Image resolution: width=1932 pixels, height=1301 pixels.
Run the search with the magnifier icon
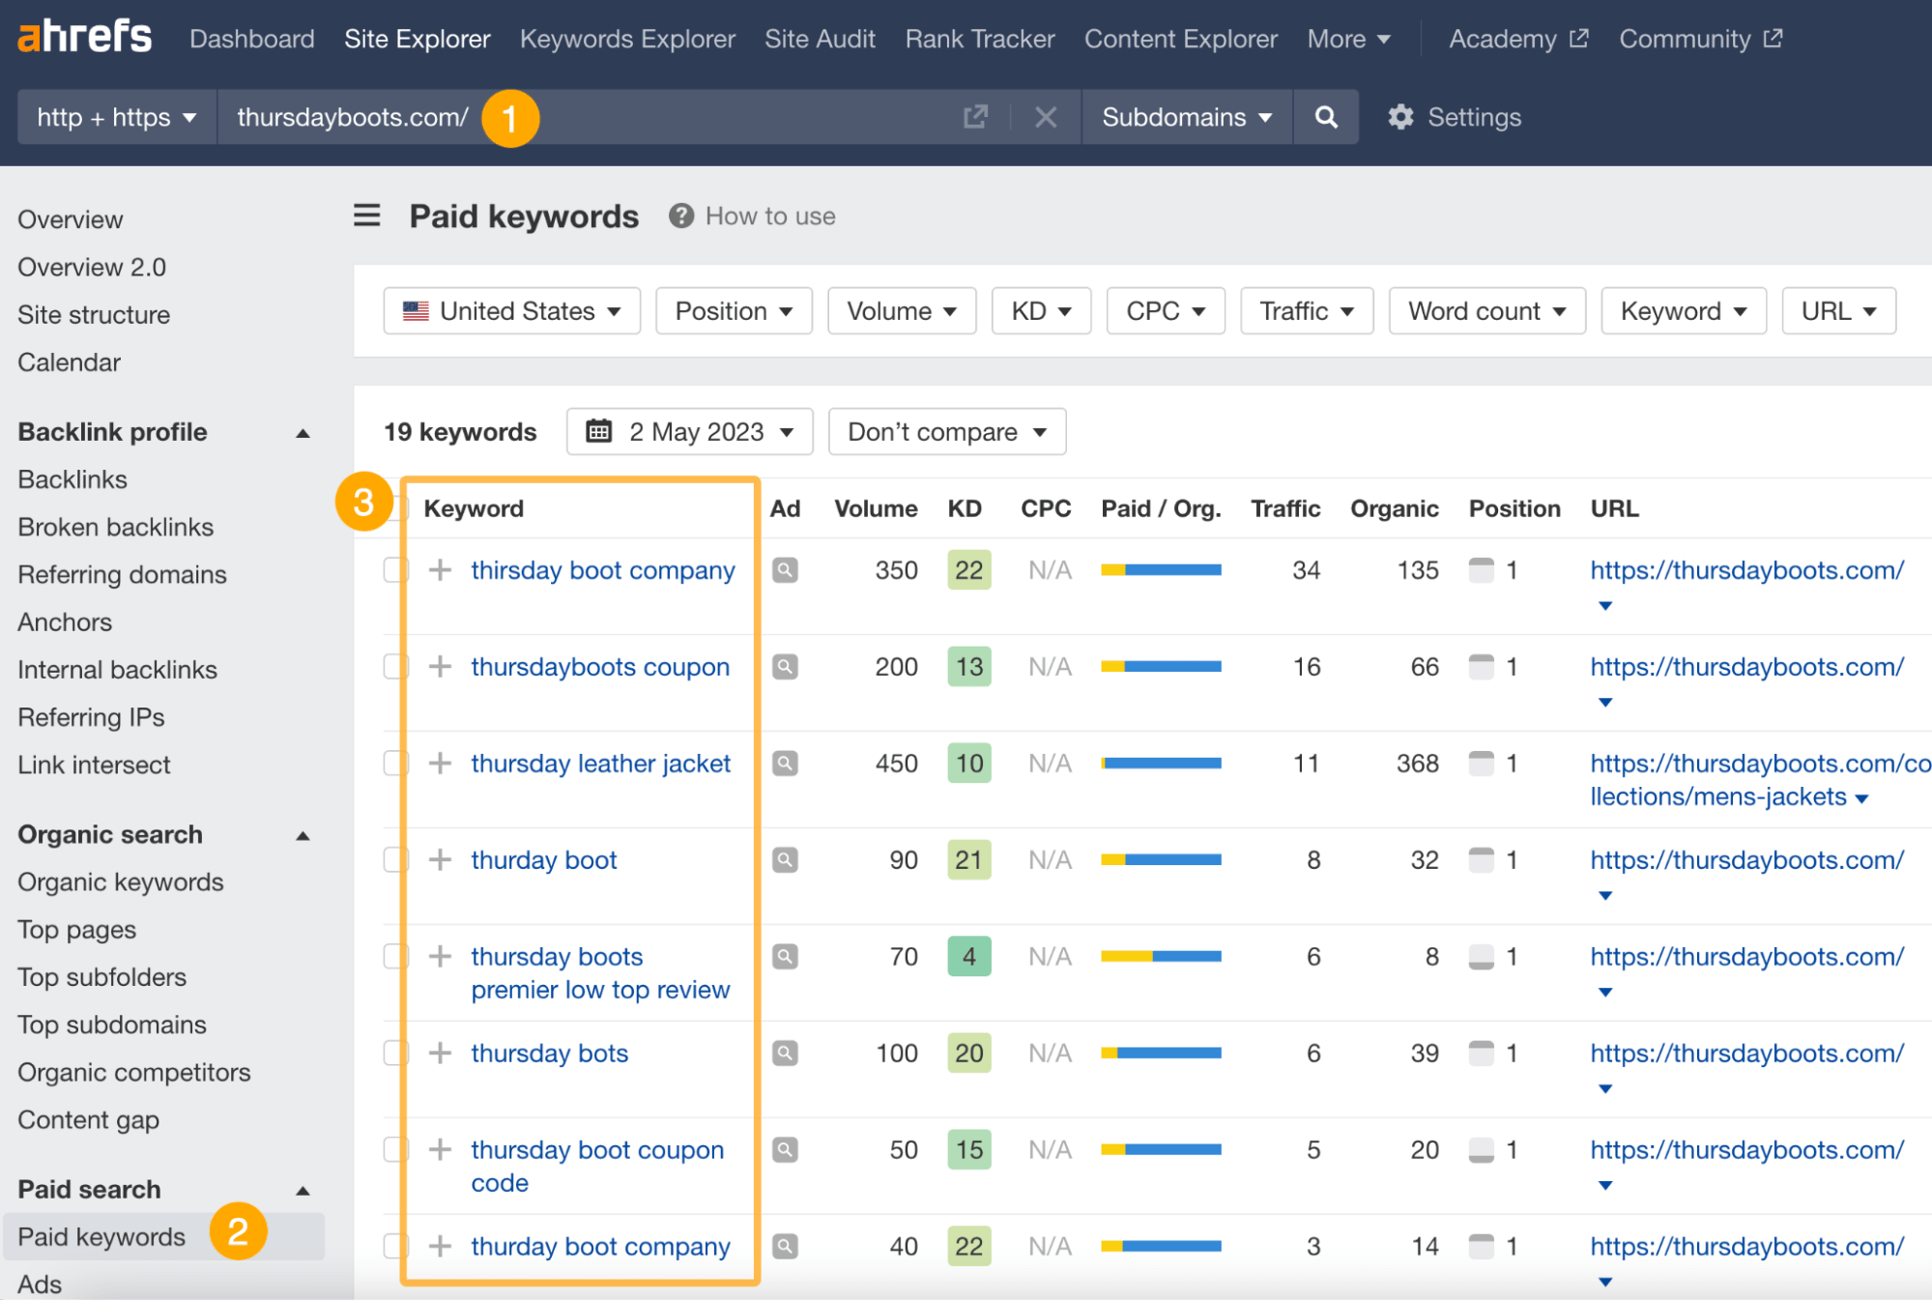[x=1325, y=116]
